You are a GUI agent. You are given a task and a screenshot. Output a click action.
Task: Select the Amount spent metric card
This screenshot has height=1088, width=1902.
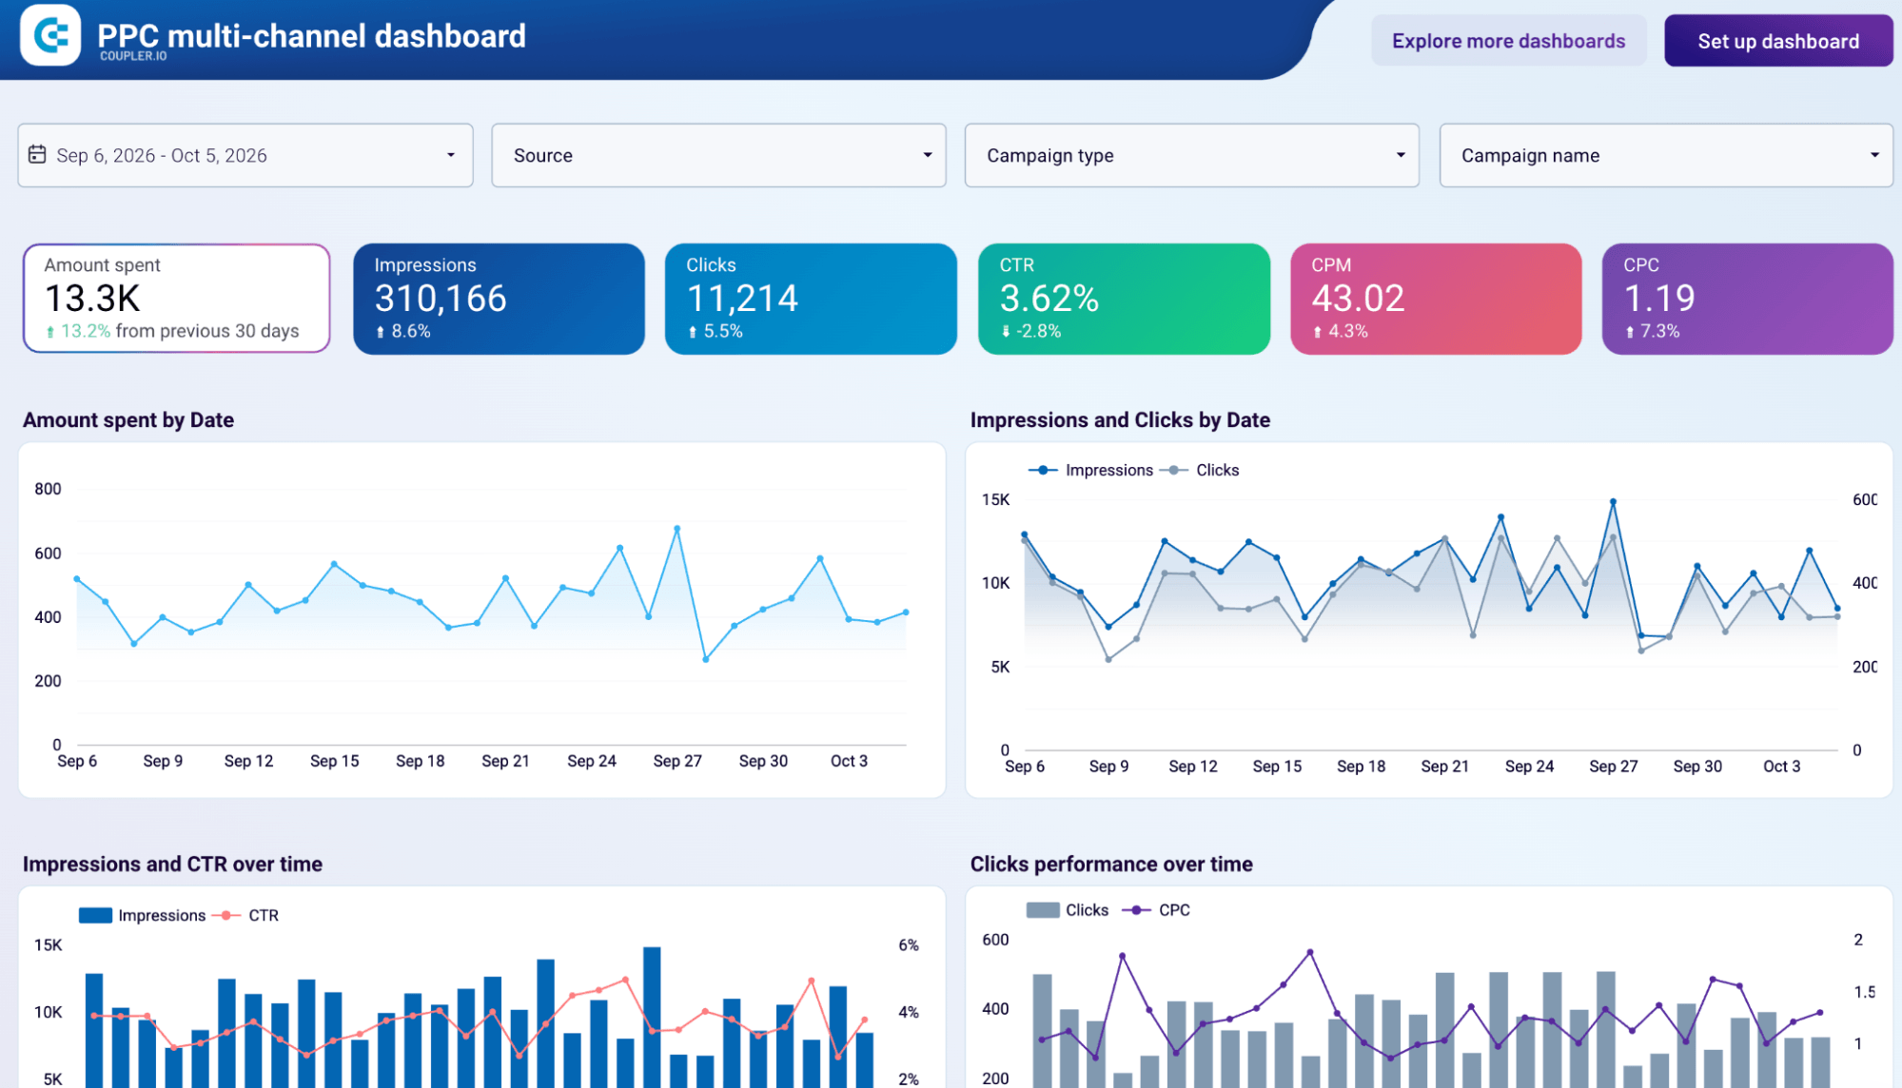coord(177,299)
